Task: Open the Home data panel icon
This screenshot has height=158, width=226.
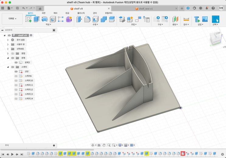Action: click(x=40, y=8)
